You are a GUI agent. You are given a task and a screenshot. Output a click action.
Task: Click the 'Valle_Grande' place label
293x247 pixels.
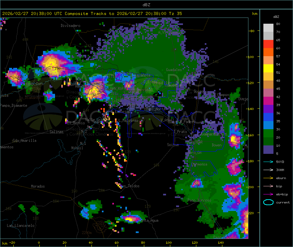point(97,119)
